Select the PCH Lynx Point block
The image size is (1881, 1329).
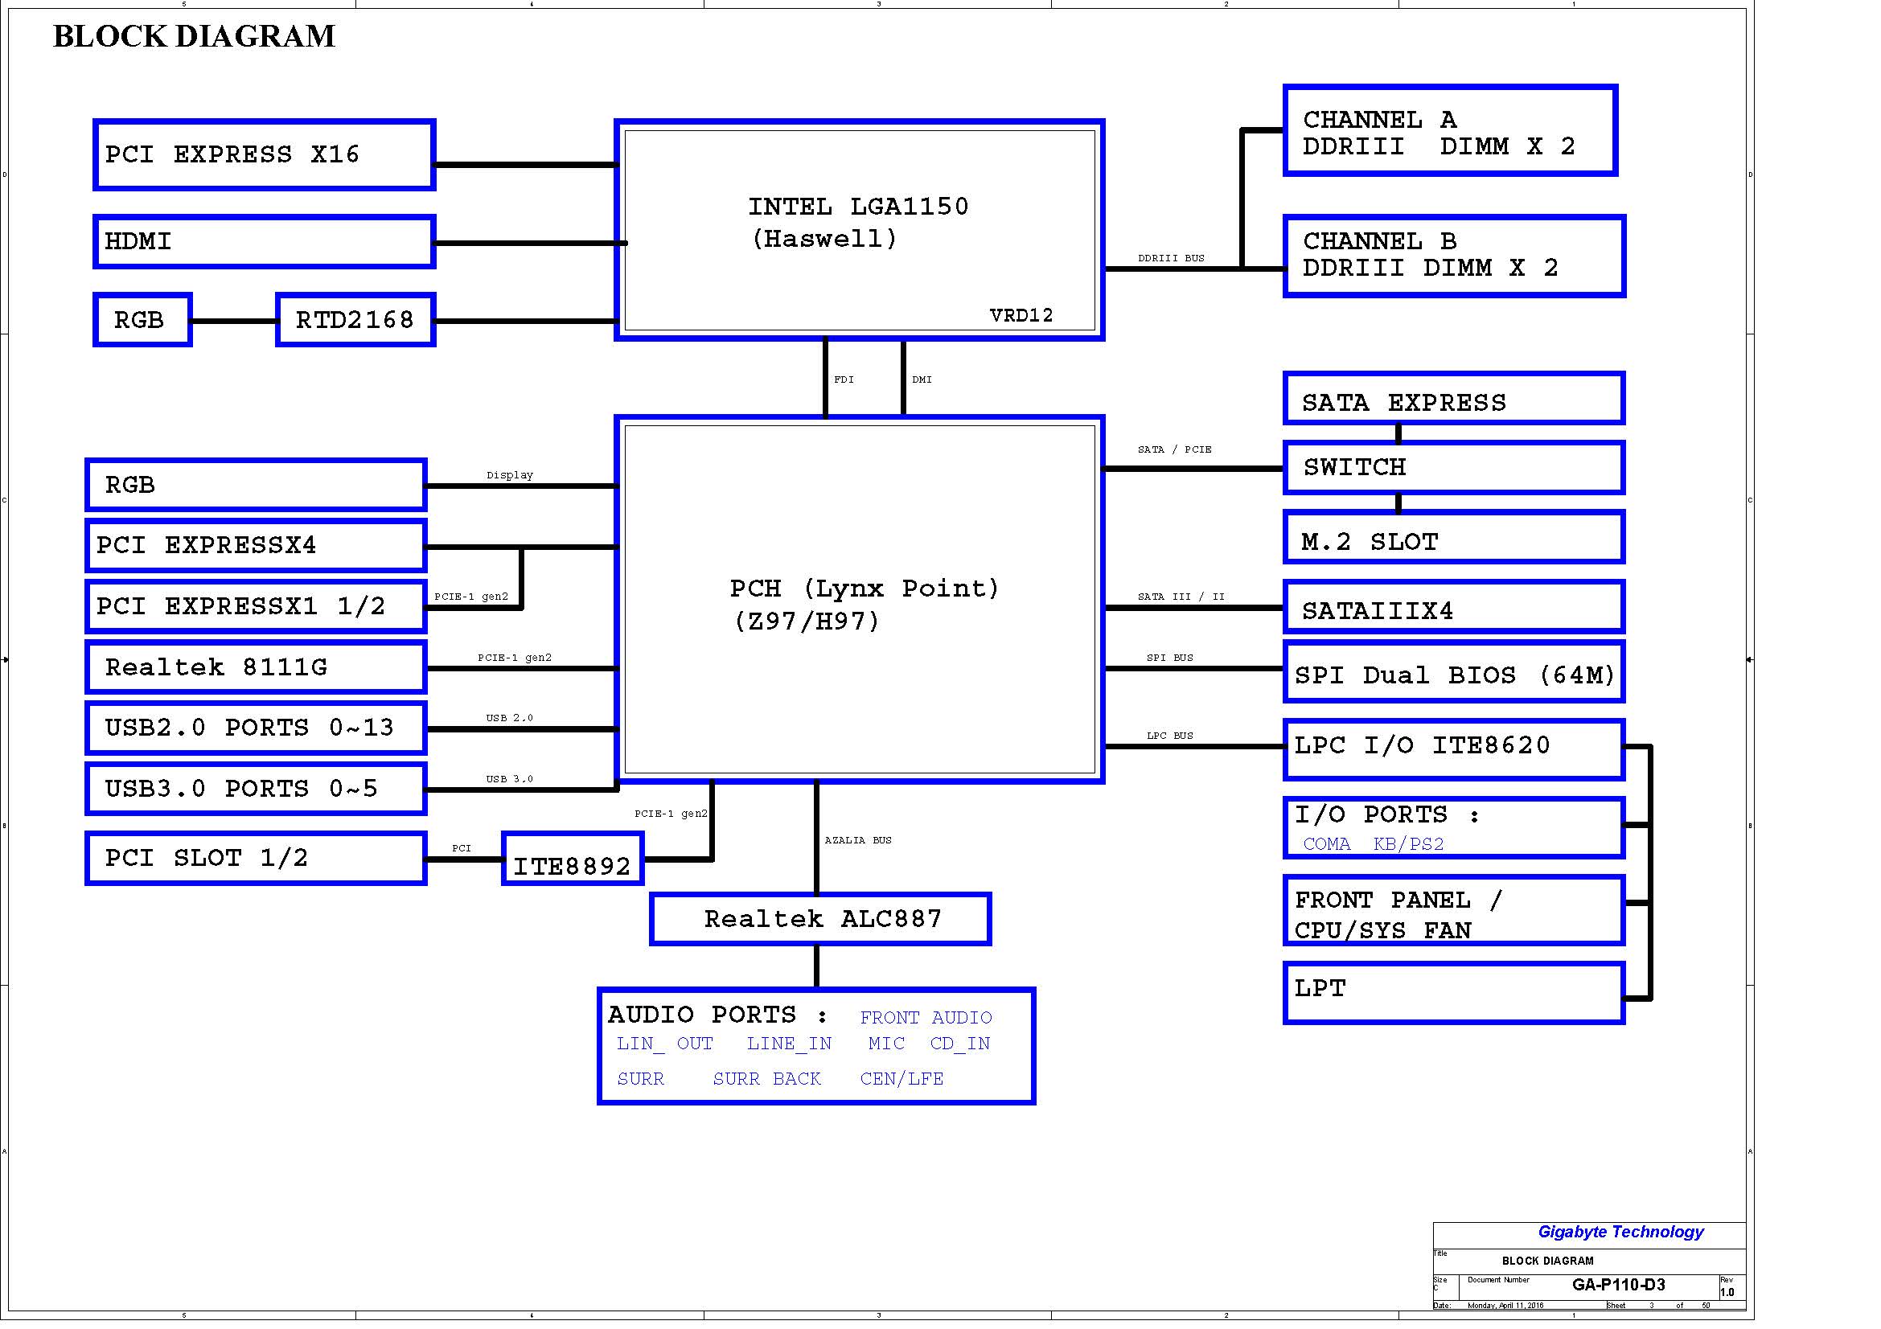coord(860,599)
